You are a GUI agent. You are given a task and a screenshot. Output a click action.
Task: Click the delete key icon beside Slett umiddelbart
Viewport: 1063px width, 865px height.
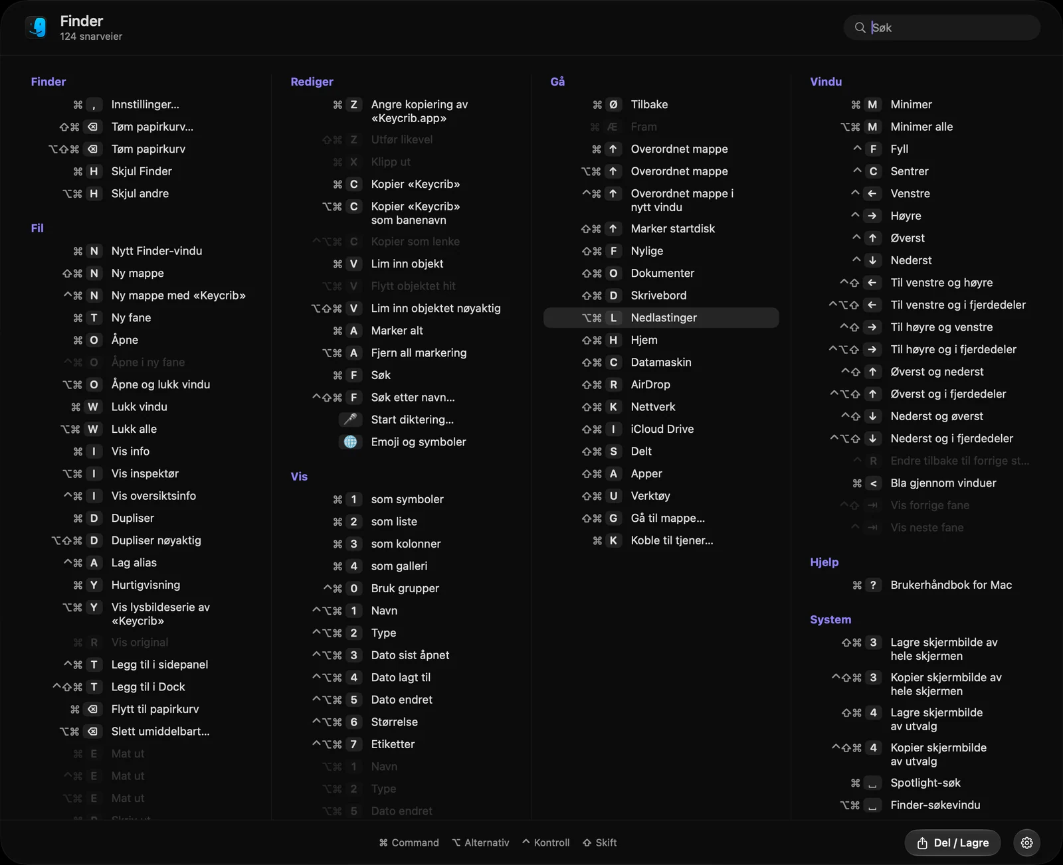(x=93, y=732)
